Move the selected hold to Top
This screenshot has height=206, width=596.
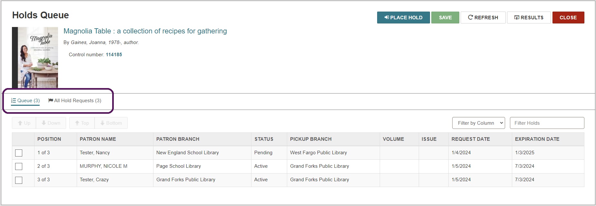[x=82, y=123]
